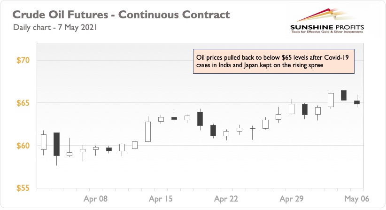Click the Apr 08 date label

coord(95,199)
